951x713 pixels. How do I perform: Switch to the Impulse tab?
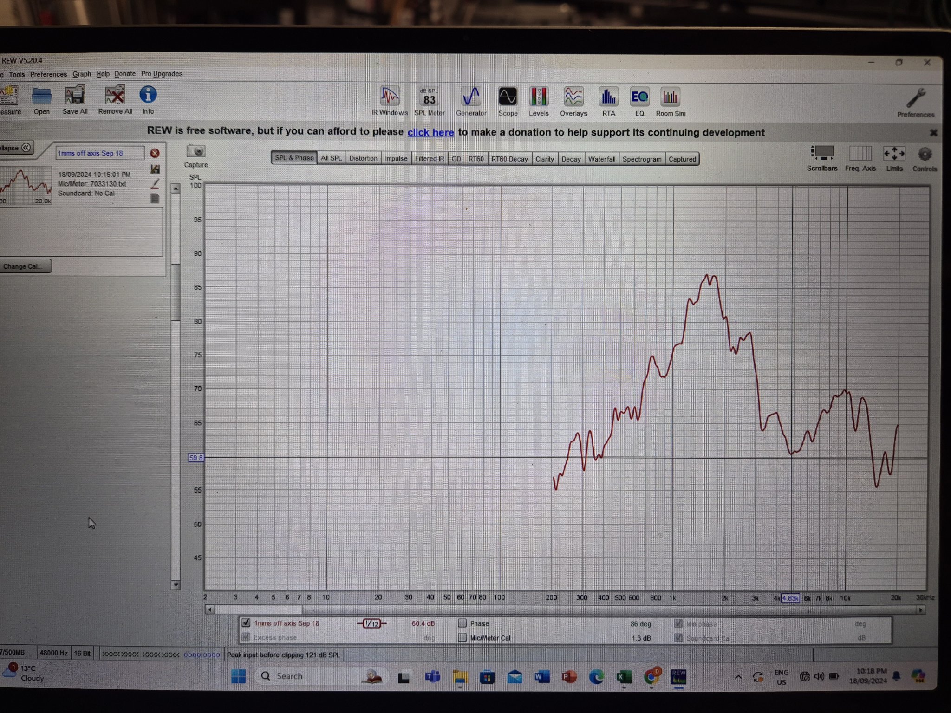[396, 158]
